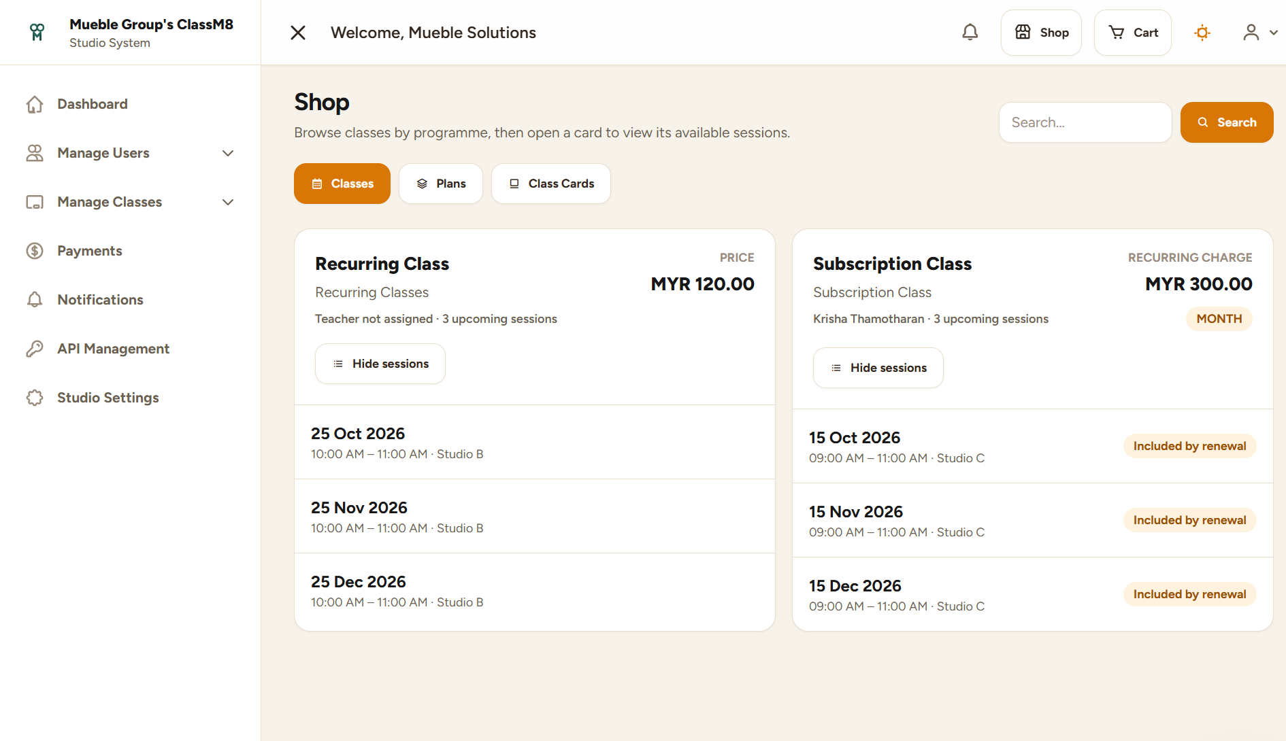Expand the Manage Classes chevron

click(228, 202)
